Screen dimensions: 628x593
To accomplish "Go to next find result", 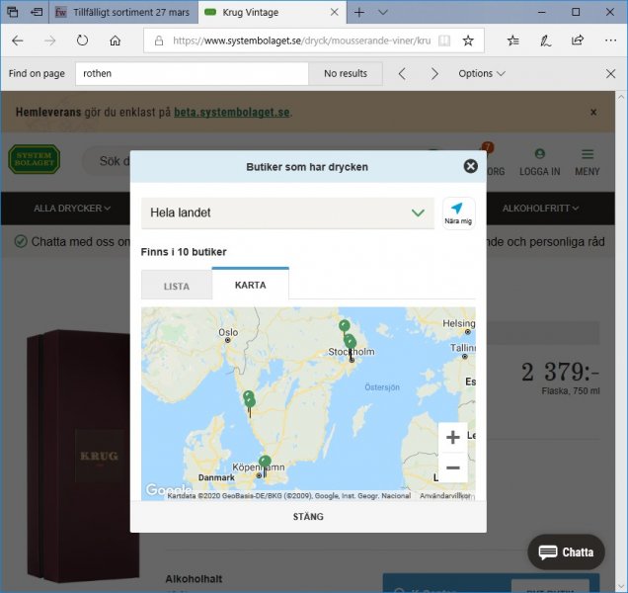I will tap(434, 74).
